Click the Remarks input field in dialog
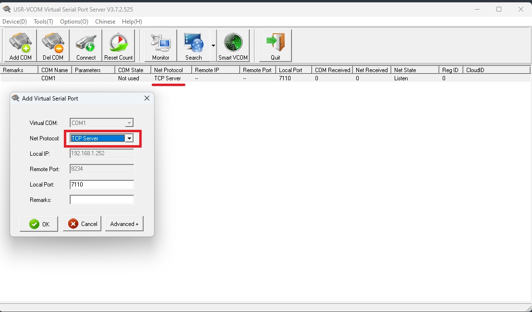532x312 pixels. (x=102, y=200)
